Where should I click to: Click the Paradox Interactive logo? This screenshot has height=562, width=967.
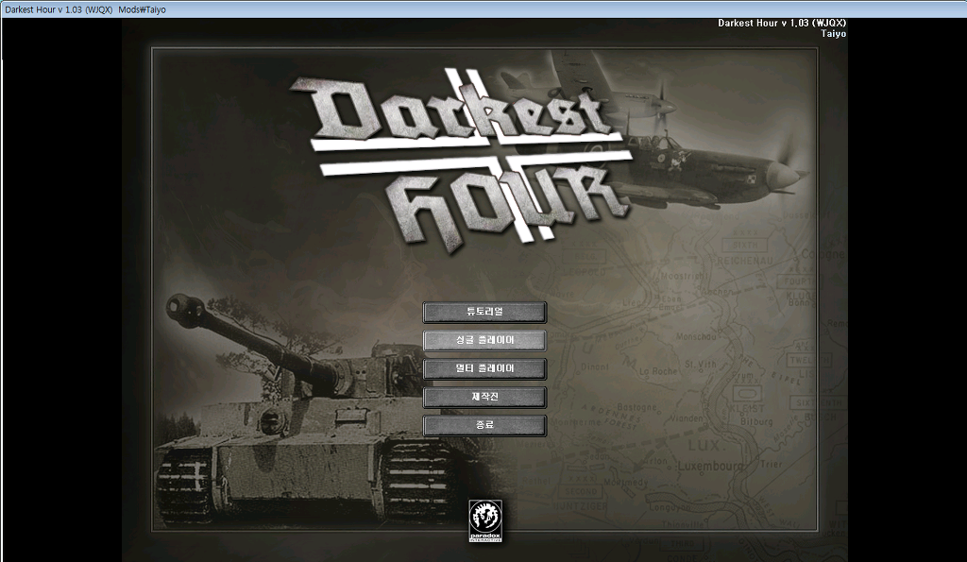[x=485, y=521]
